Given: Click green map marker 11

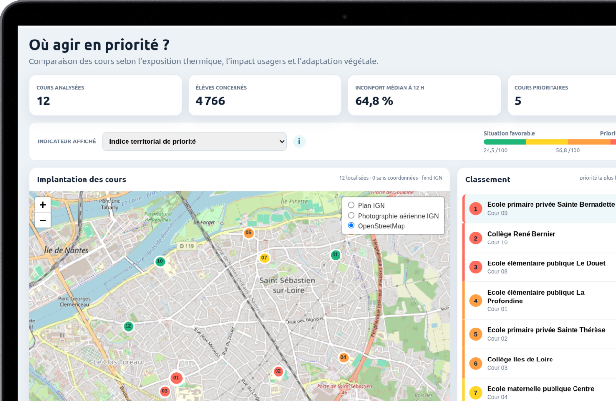Looking at the screenshot, I should (x=335, y=255).
